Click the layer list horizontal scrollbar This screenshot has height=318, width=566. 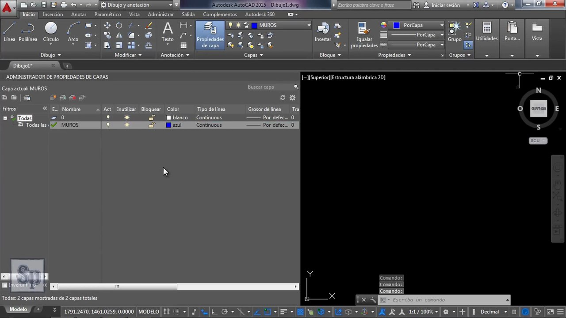[117, 287]
